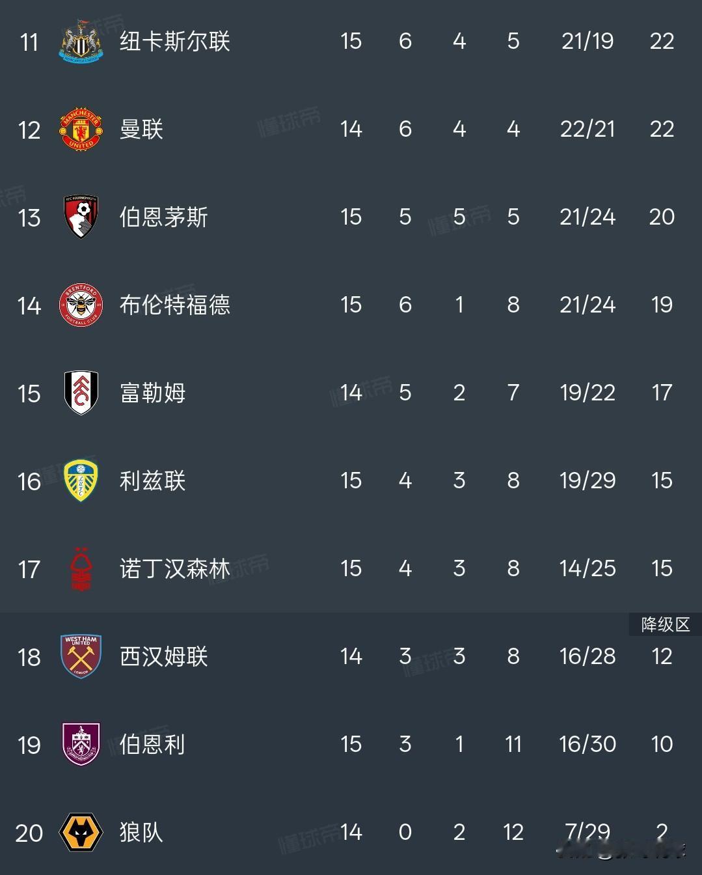Image resolution: width=702 pixels, height=875 pixels.
Task: Select the rank 16 利兹联 row
Action: click(351, 481)
